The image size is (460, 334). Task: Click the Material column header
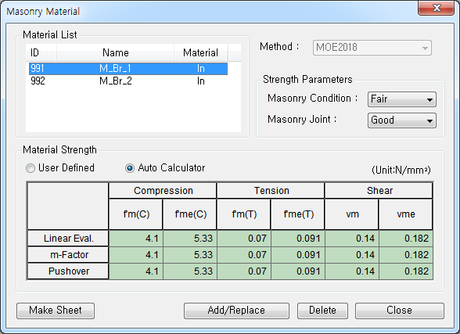coord(200,52)
